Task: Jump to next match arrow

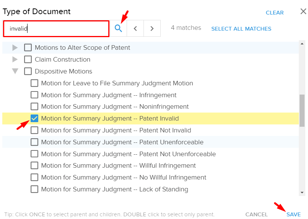Action: [152, 28]
